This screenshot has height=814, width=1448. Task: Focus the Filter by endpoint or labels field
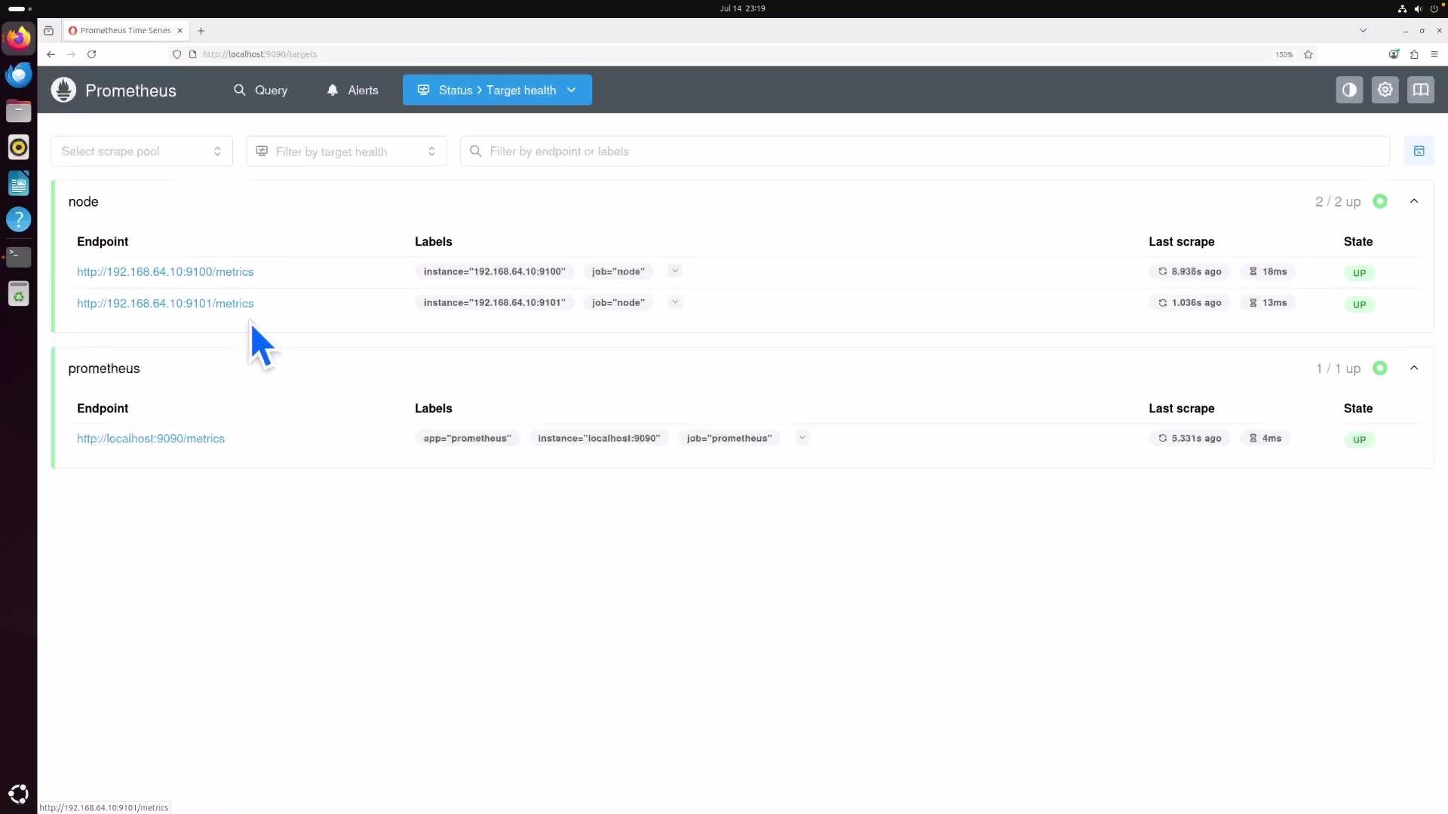pos(925,151)
